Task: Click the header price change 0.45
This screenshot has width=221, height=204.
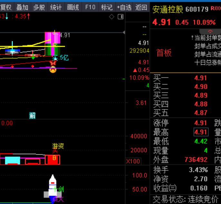Action: [x=182, y=23]
